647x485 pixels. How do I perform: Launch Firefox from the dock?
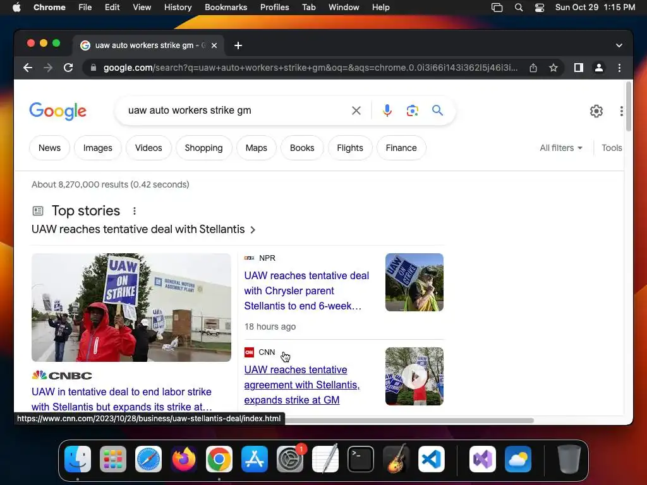coord(184,459)
